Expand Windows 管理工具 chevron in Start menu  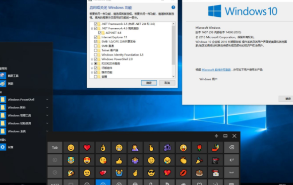tap(47, 116)
